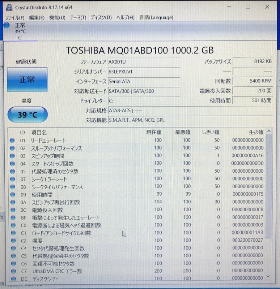Click the 39 °C temperature button

(x=27, y=115)
